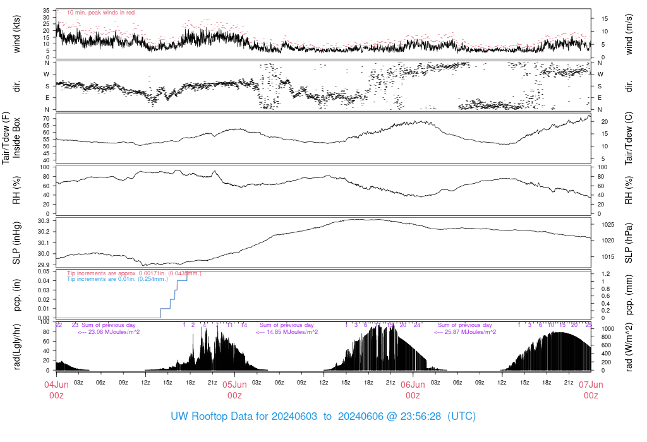
Task: Click the '05Jun' date label on time axis
Action: click(235, 385)
